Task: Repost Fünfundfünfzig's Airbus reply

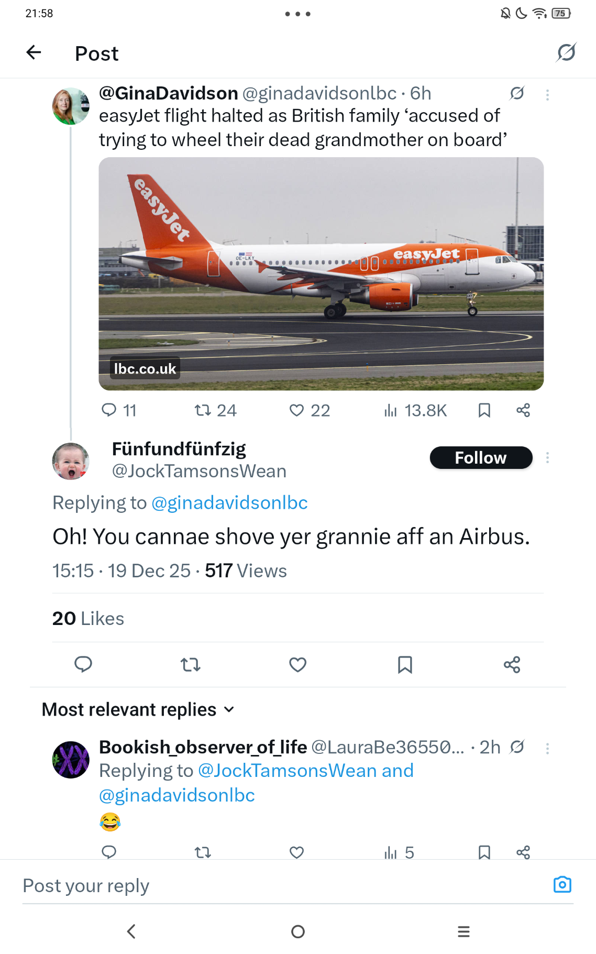Action: point(191,664)
